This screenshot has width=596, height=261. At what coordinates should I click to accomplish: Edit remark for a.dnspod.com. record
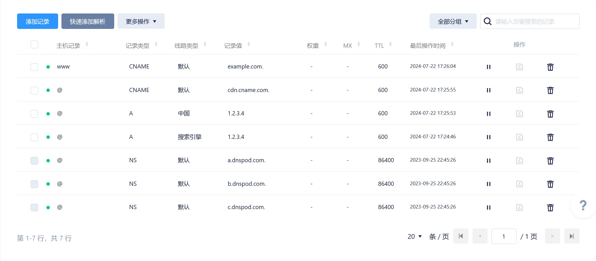point(519,161)
